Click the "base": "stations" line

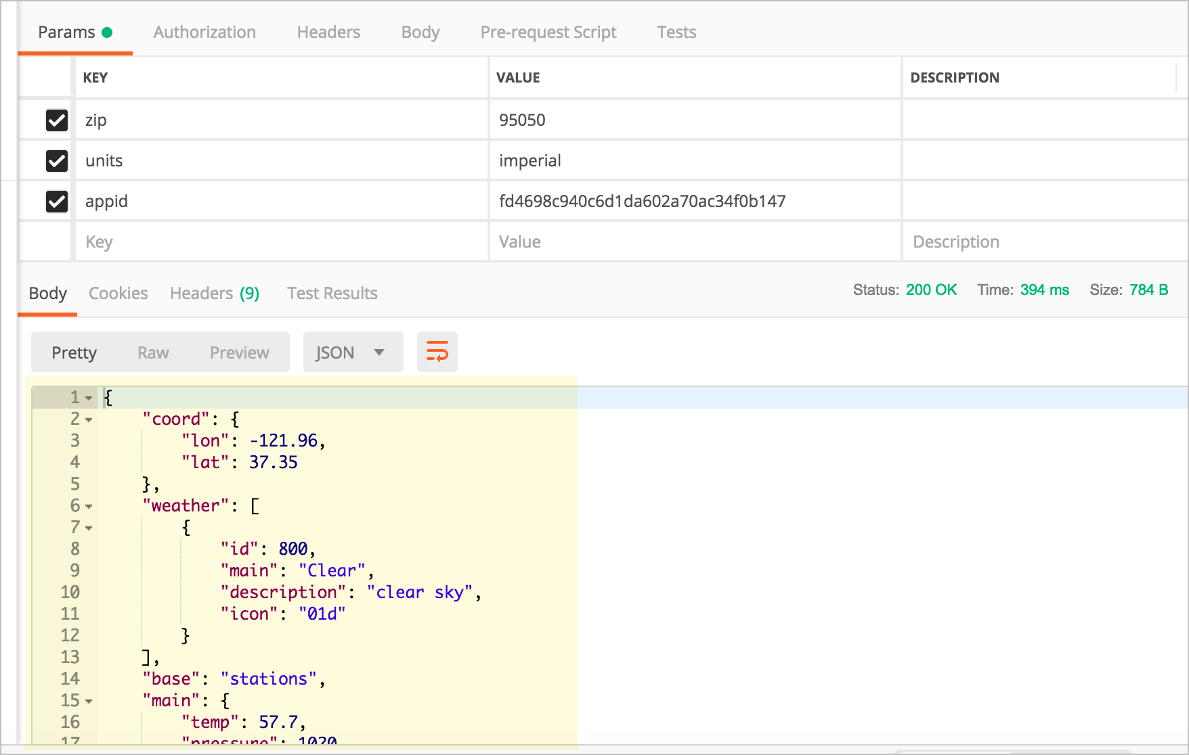pyautogui.click(x=234, y=679)
